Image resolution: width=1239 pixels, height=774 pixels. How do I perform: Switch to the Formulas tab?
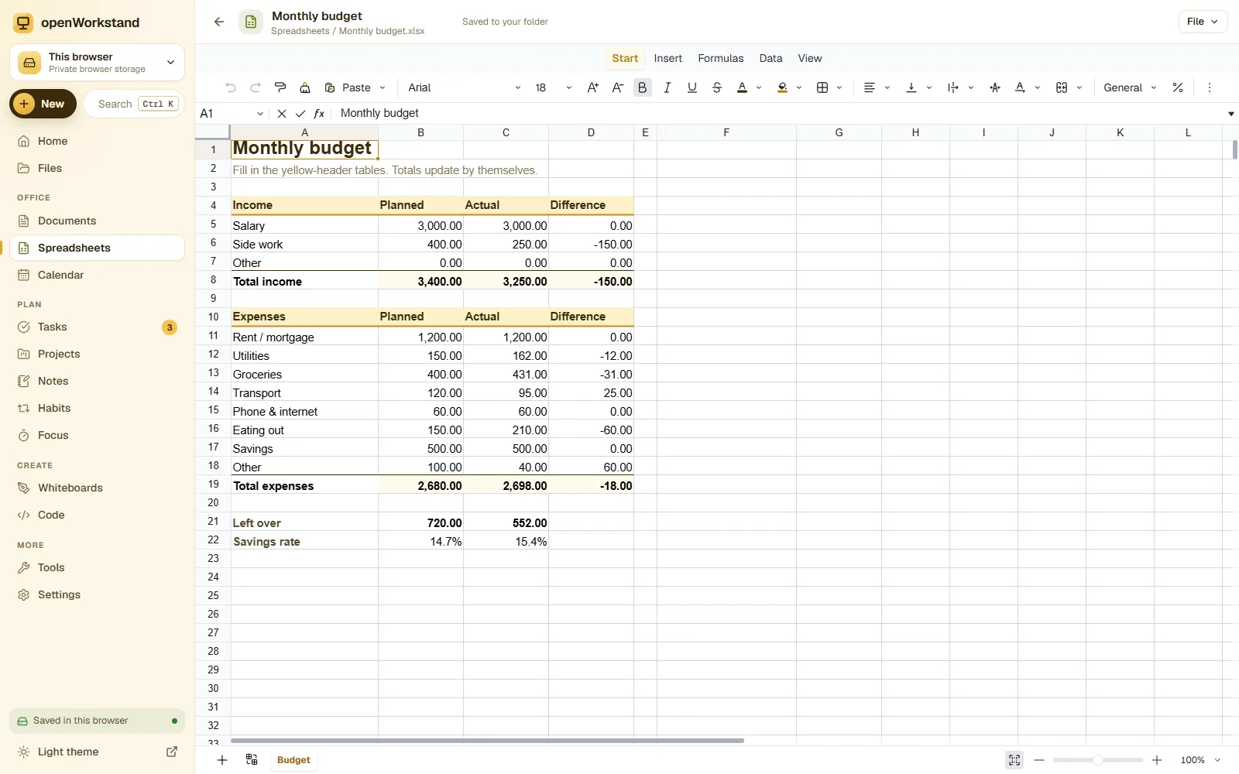pyautogui.click(x=720, y=58)
